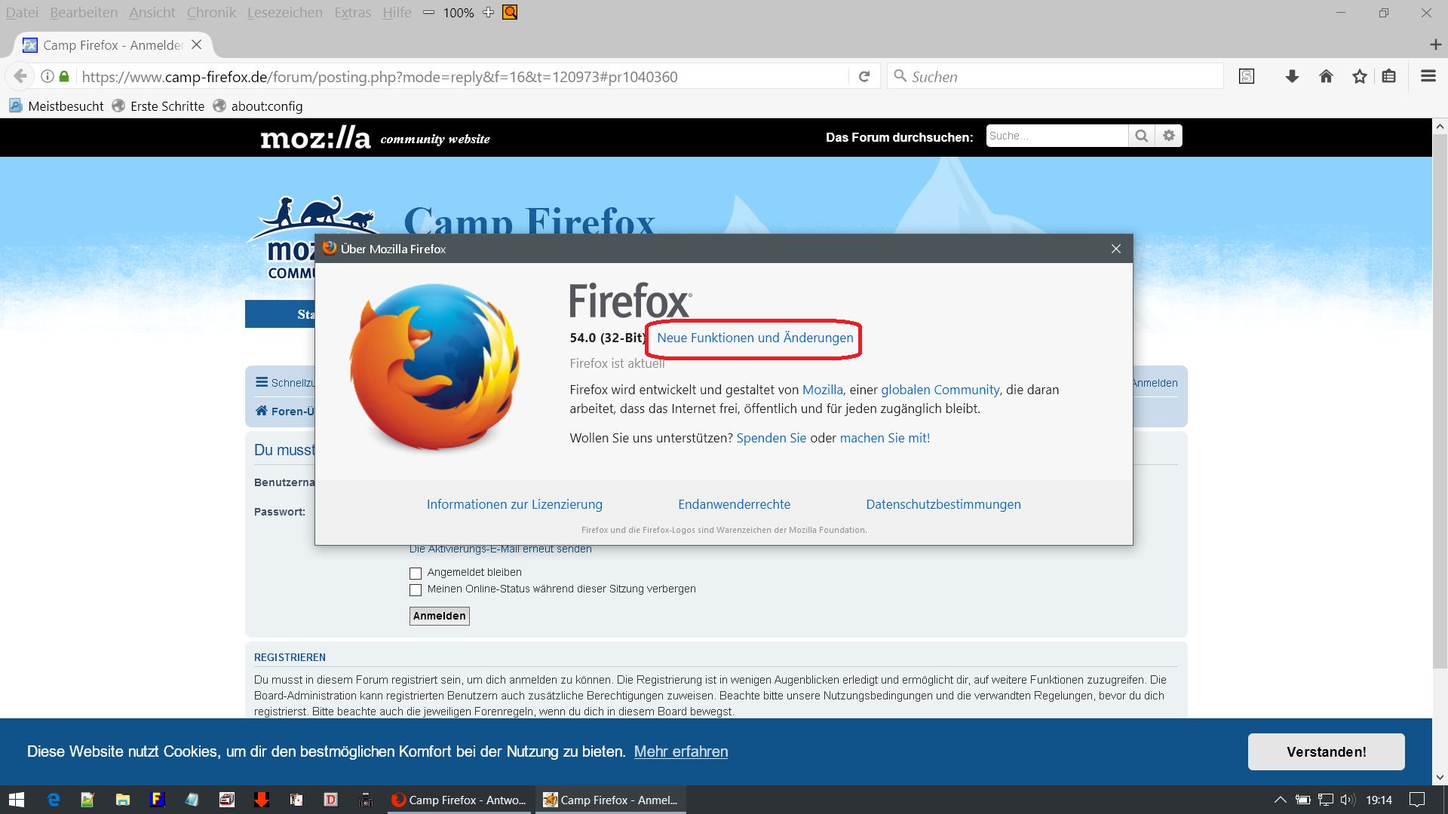Open the Windows tray hidden icons chevron
The width and height of the screenshot is (1448, 814).
1280,800
